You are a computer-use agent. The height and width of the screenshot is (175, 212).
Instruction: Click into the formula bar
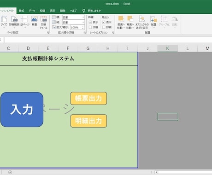[x=108, y=40]
